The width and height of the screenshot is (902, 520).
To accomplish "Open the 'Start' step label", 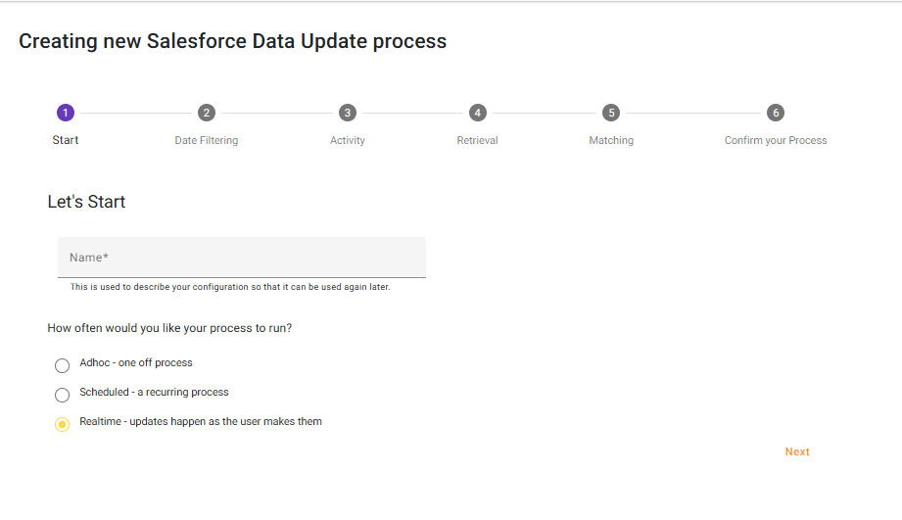I will 66,140.
